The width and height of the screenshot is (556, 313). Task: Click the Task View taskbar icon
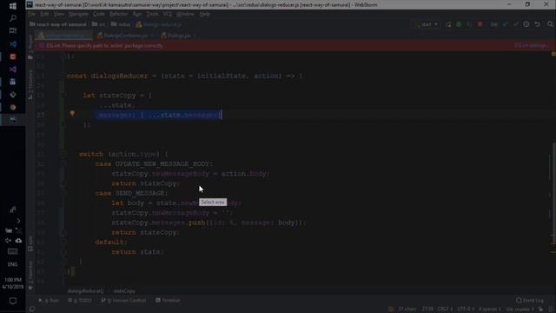click(13, 30)
